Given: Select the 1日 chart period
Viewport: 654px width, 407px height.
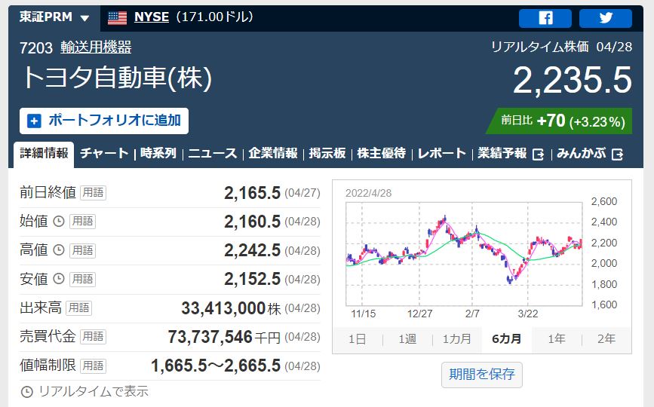Looking at the screenshot, I should [x=357, y=339].
